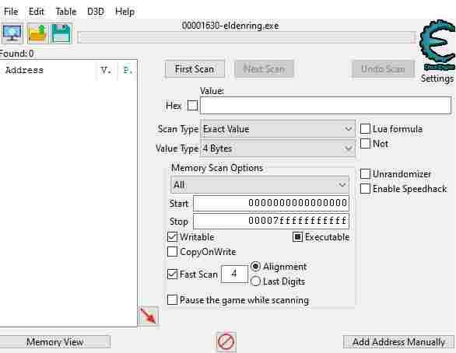Enable the Speedhack checkbox
456x353 pixels.
(365, 189)
